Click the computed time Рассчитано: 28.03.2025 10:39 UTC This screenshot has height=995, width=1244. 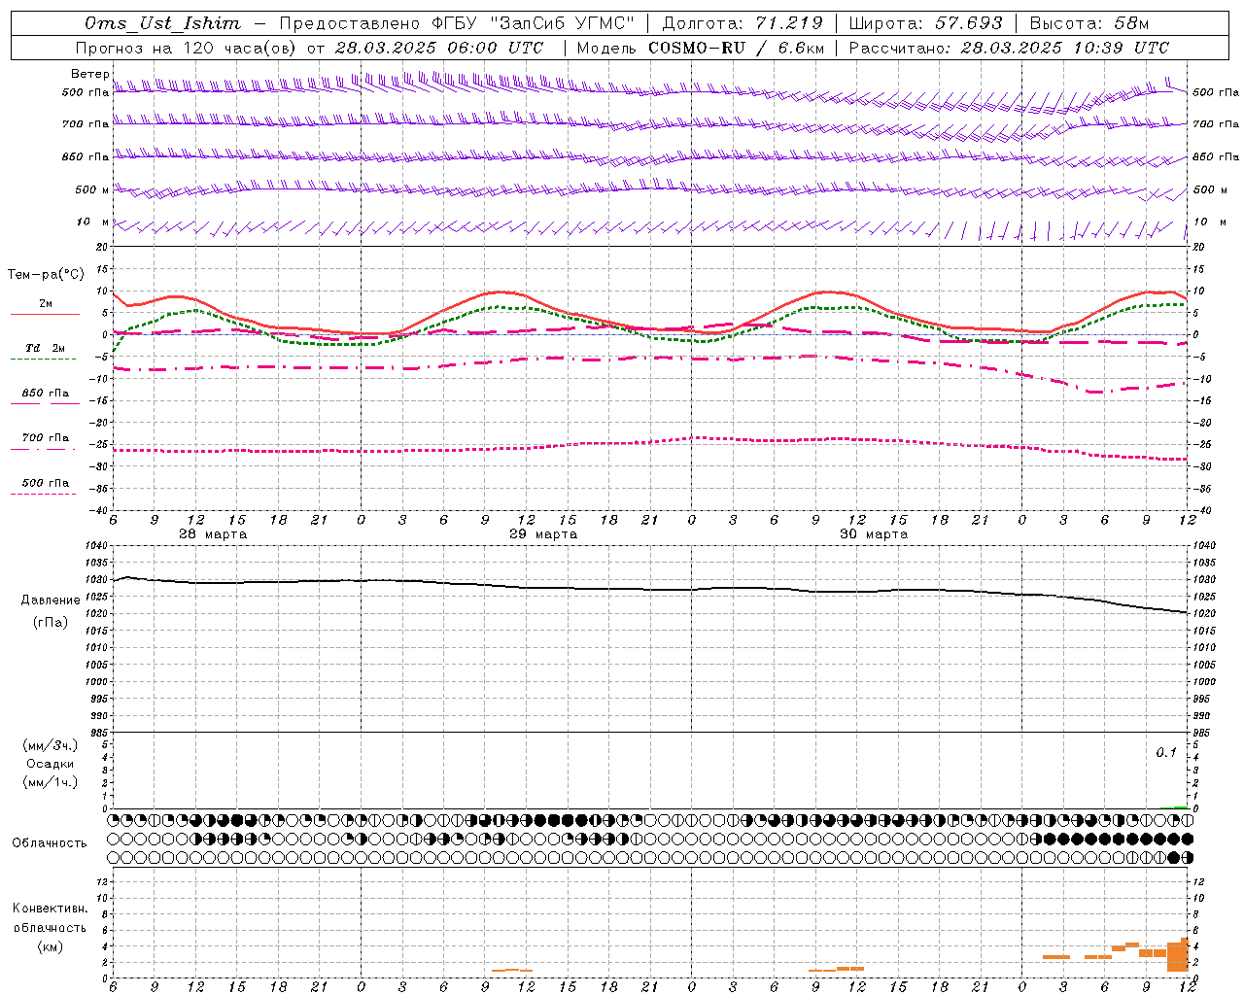click(1009, 48)
